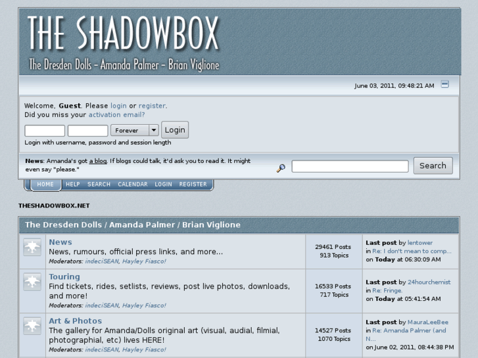Screen dimensions: 478x358
Task: Open MauraLeeBee's profile link
Action: click(427, 322)
